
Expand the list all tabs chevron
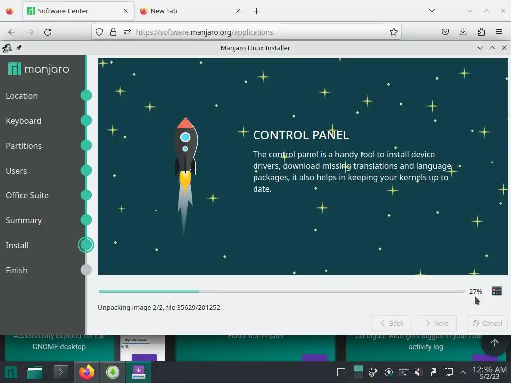click(x=432, y=11)
